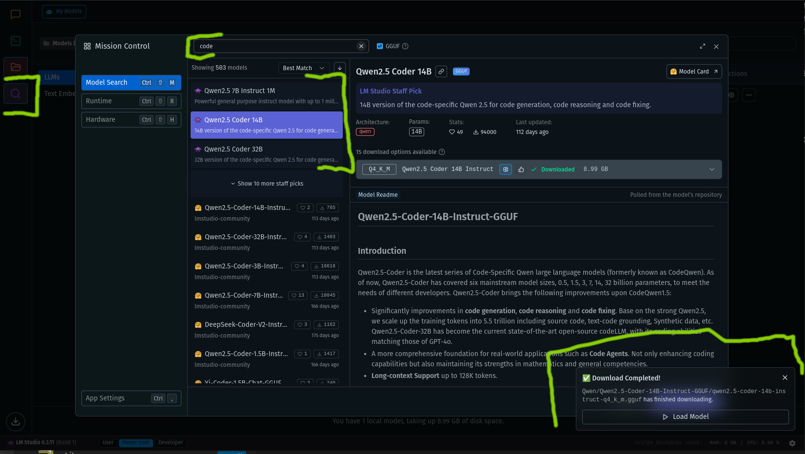
Task: Select Qwen2.5-Coder-14B-Instruct community result
Action: [x=267, y=213]
